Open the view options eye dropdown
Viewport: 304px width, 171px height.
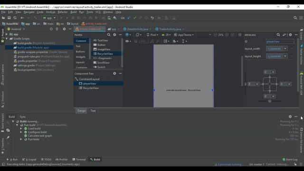click(x=128, y=41)
